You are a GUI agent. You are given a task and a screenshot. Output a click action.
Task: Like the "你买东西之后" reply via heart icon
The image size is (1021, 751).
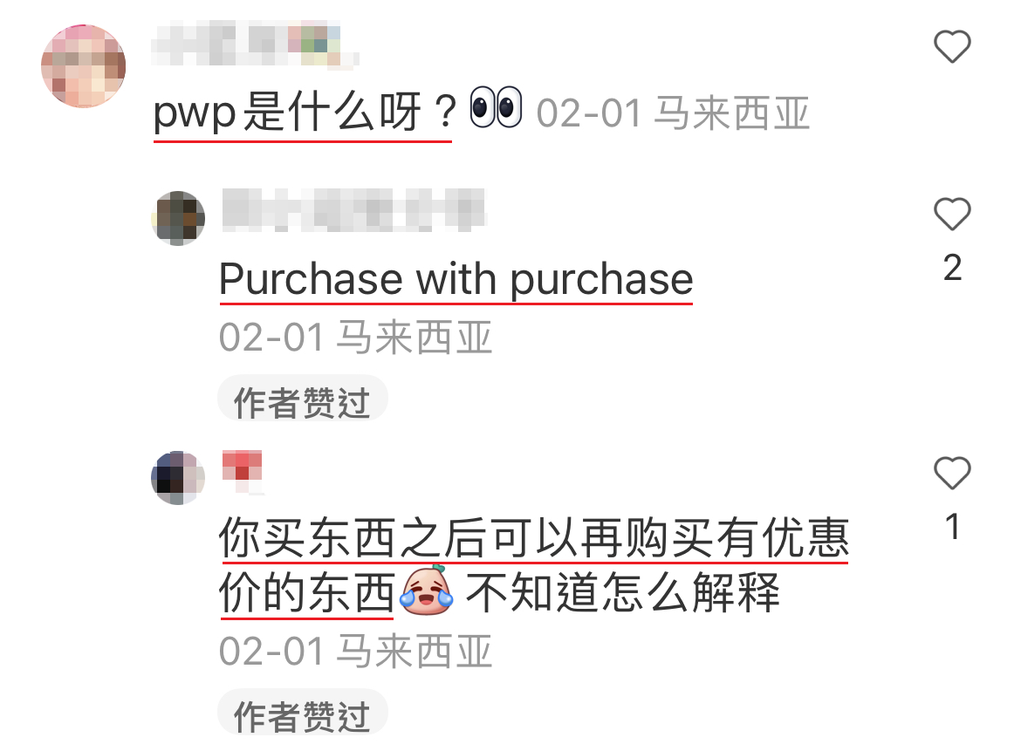click(952, 473)
